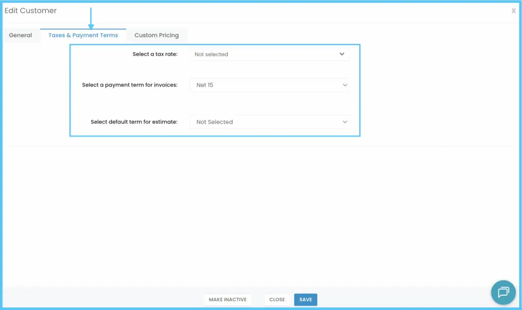
Task: Click the Close button in the footer
Action: (277, 300)
